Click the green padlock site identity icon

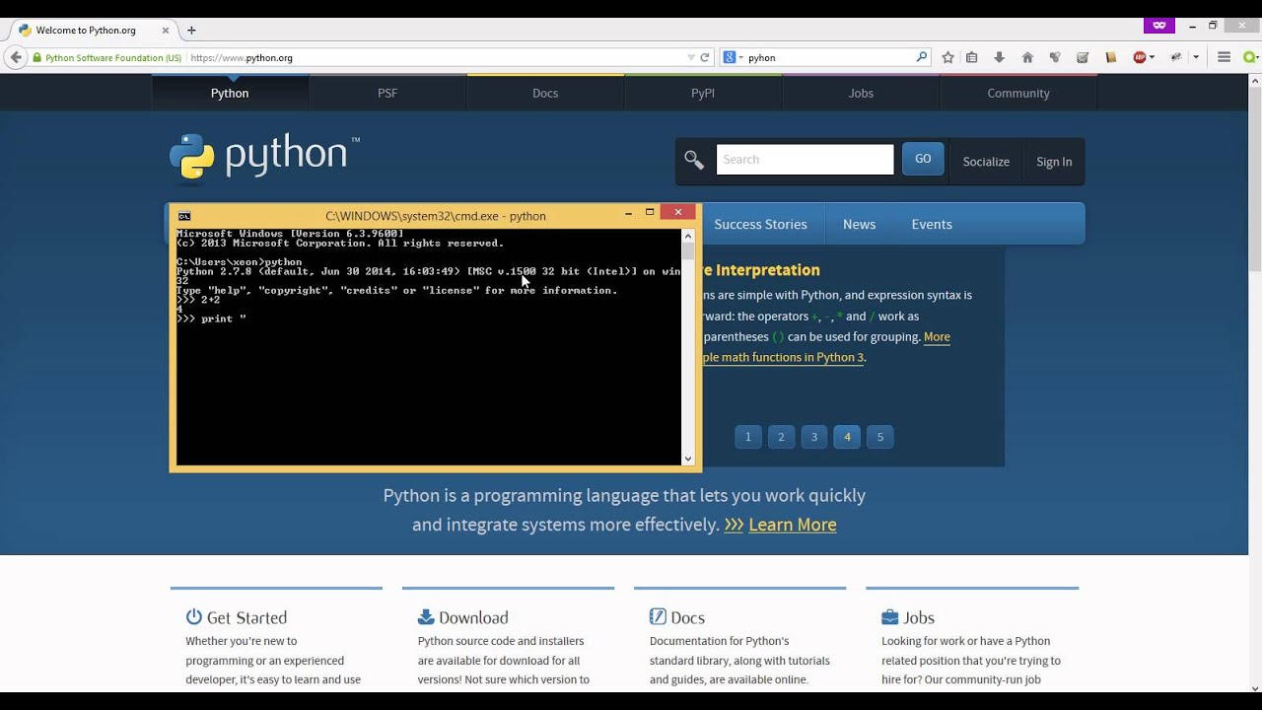coord(37,58)
